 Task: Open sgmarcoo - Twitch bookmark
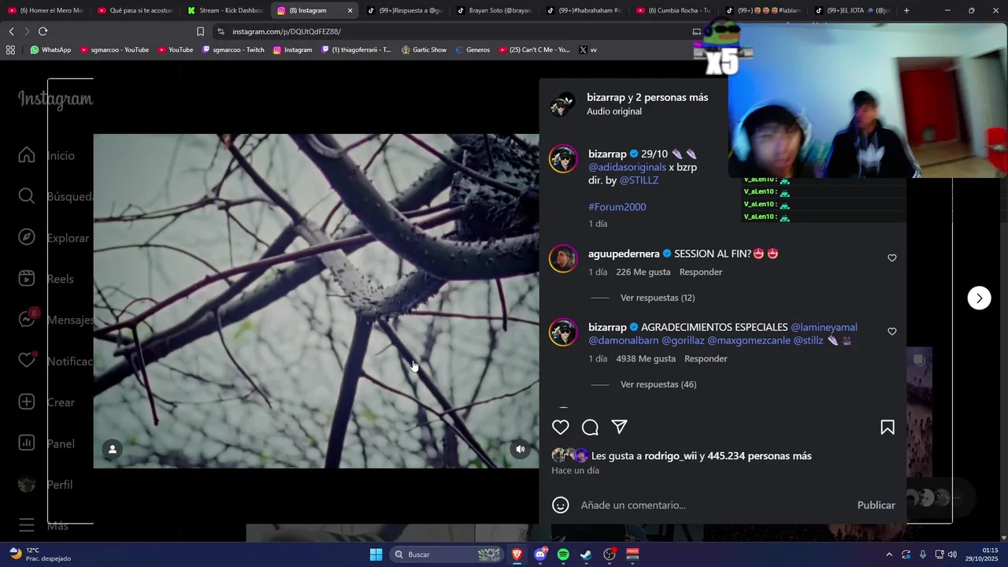pyautogui.click(x=233, y=50)
